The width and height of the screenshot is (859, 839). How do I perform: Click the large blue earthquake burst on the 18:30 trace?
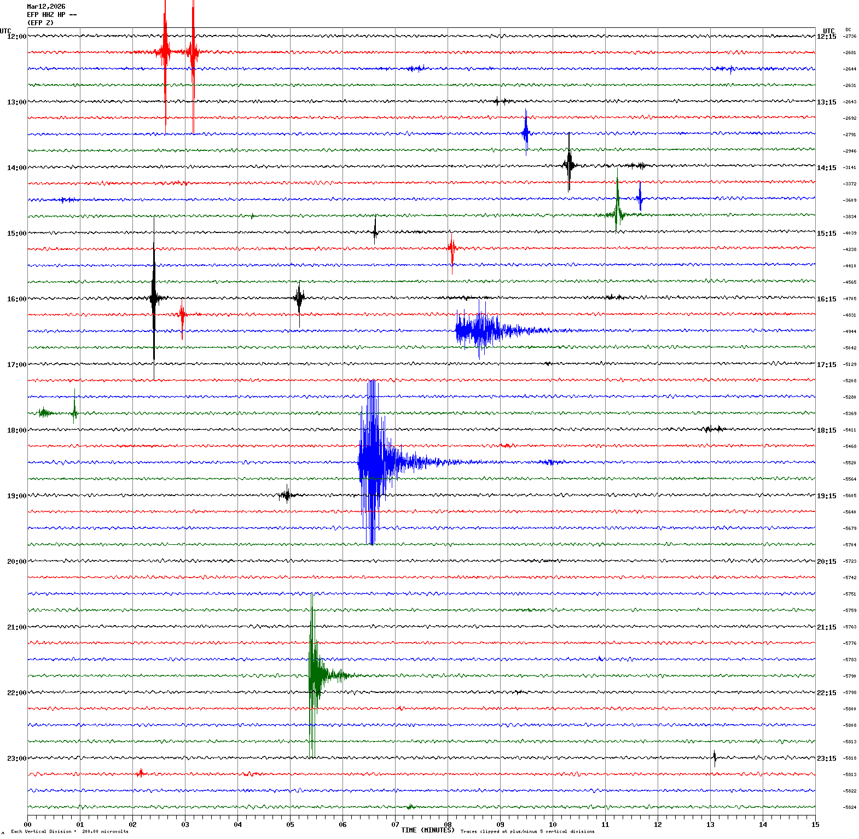tap(373, 462)
